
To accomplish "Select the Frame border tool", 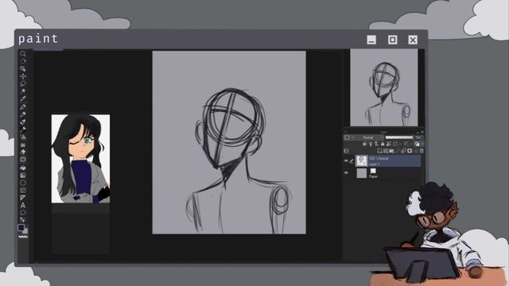I will coord(23,190).
